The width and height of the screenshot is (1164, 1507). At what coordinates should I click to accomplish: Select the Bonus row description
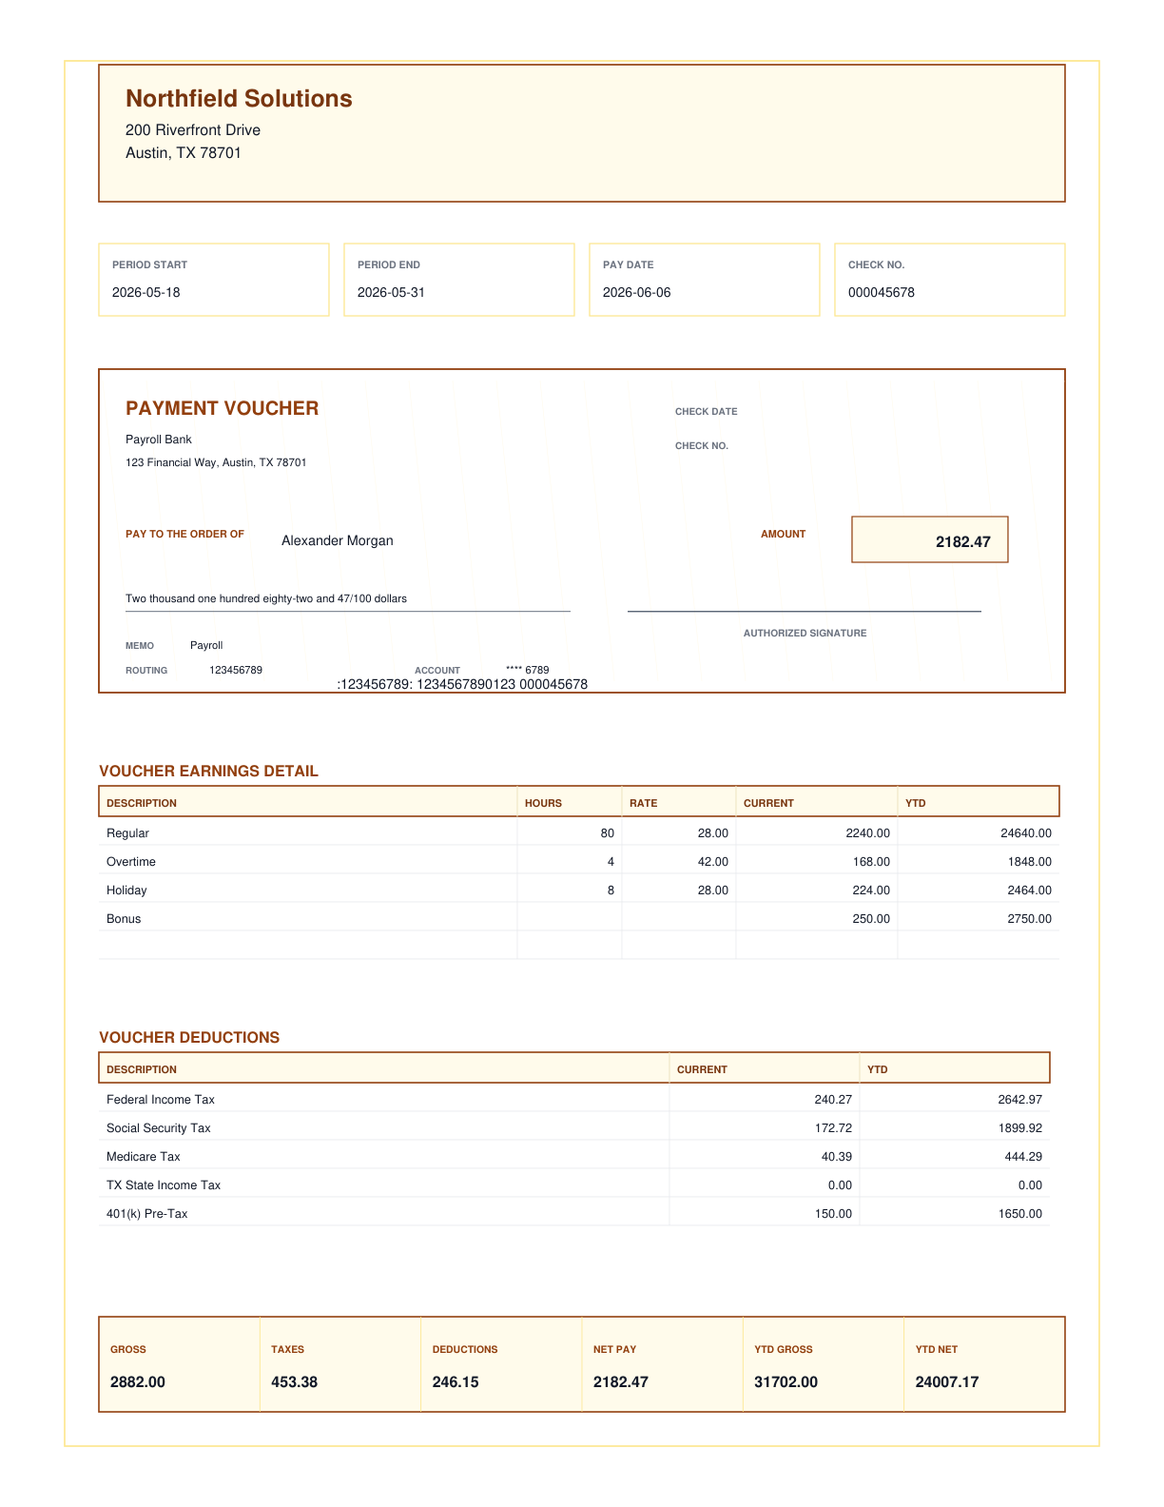124,919
